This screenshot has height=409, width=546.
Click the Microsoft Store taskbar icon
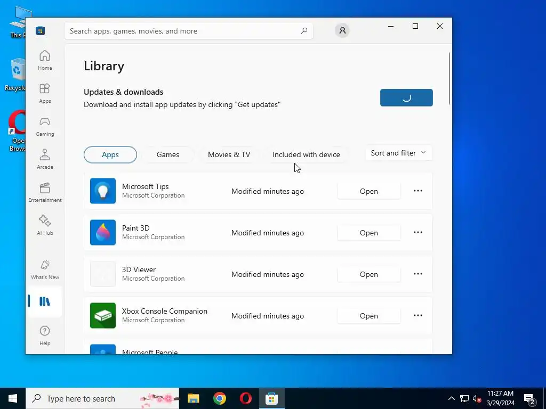271,398
